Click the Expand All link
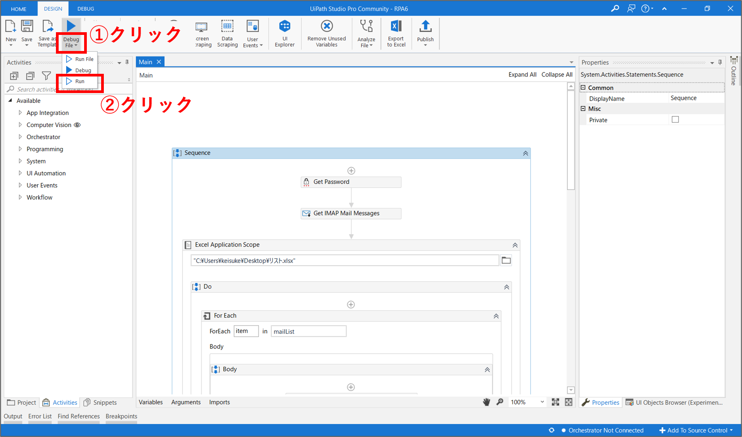This screenshot has height=437, width=742. pos(522,75)
